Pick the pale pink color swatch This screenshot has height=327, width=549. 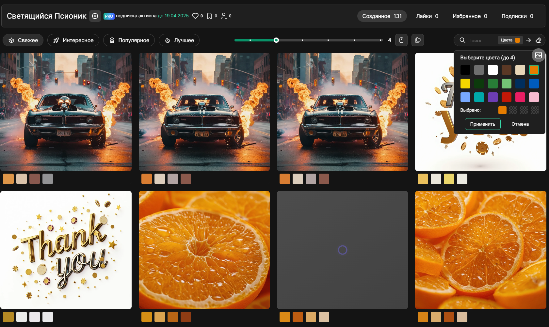tap(534, 97)
